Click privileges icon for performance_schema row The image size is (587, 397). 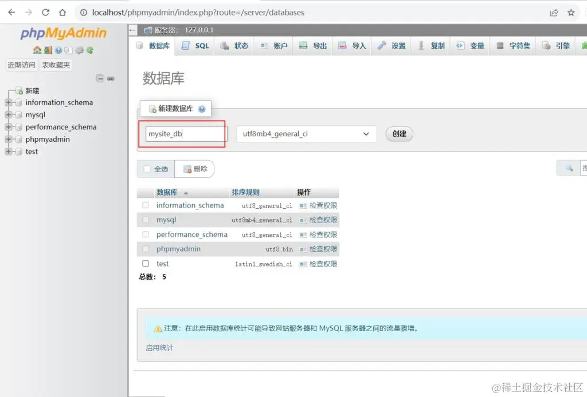[303, 235]
